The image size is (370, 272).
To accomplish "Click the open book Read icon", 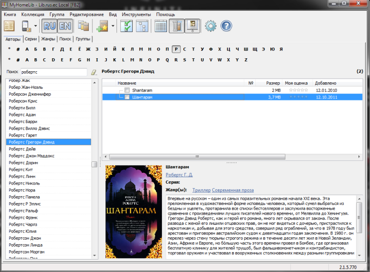I will tap(9, 26).
